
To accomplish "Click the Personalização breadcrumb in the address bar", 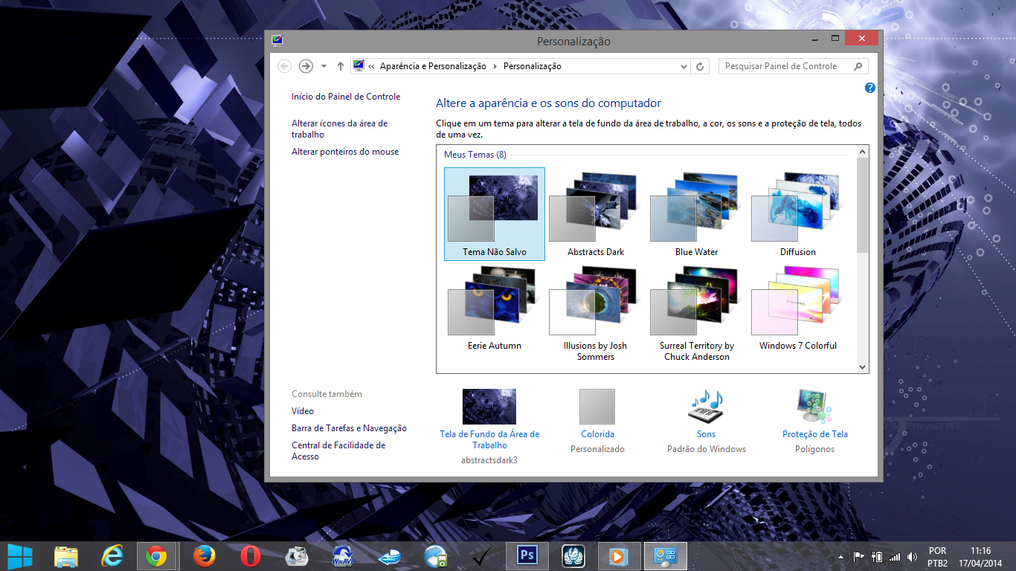I will coord(533,66).
